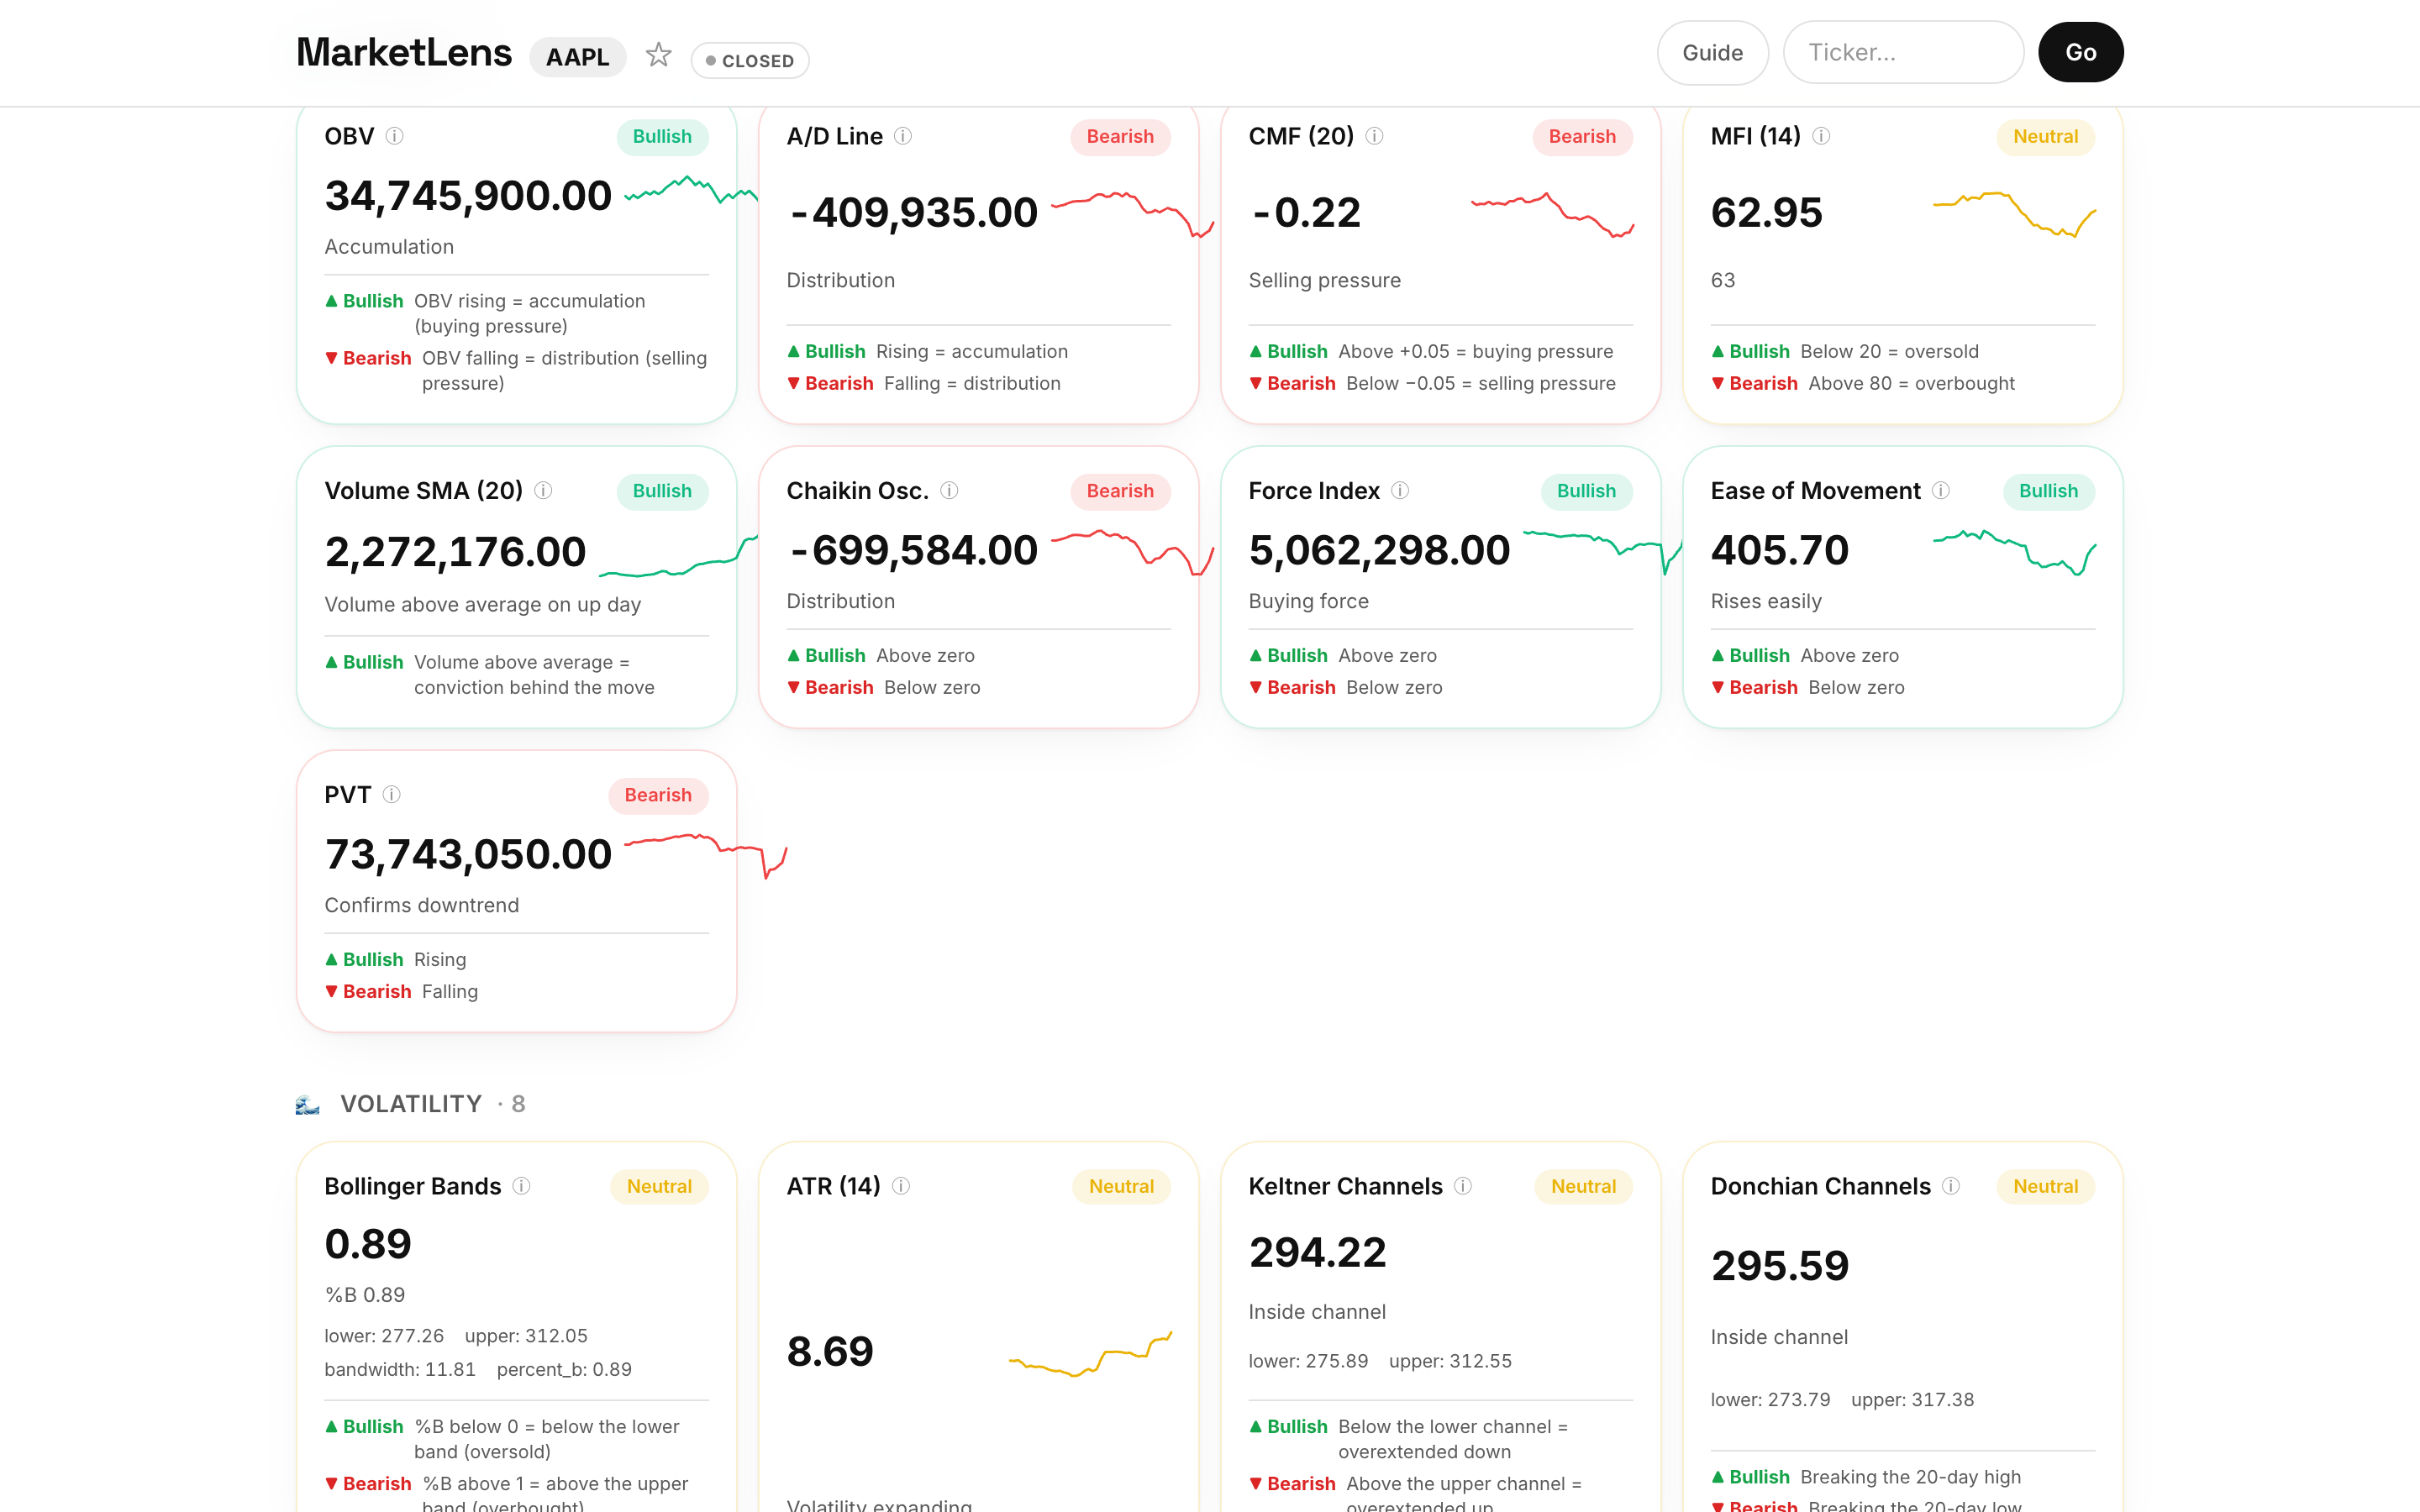Viewport: 2420px width, 1512px height.
Task: Focus the Ticker input field
Action: pos(1903,52)
